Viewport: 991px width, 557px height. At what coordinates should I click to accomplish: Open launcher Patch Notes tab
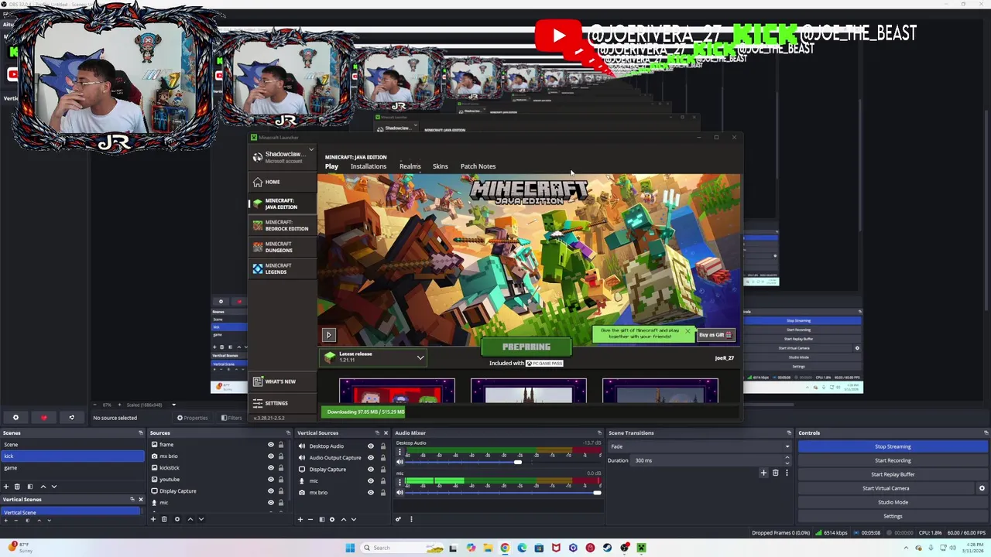[x=478, y=166]
